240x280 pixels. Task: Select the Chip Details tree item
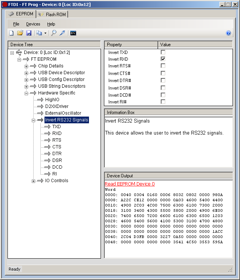pyautogui.click(x=51, y=66)
